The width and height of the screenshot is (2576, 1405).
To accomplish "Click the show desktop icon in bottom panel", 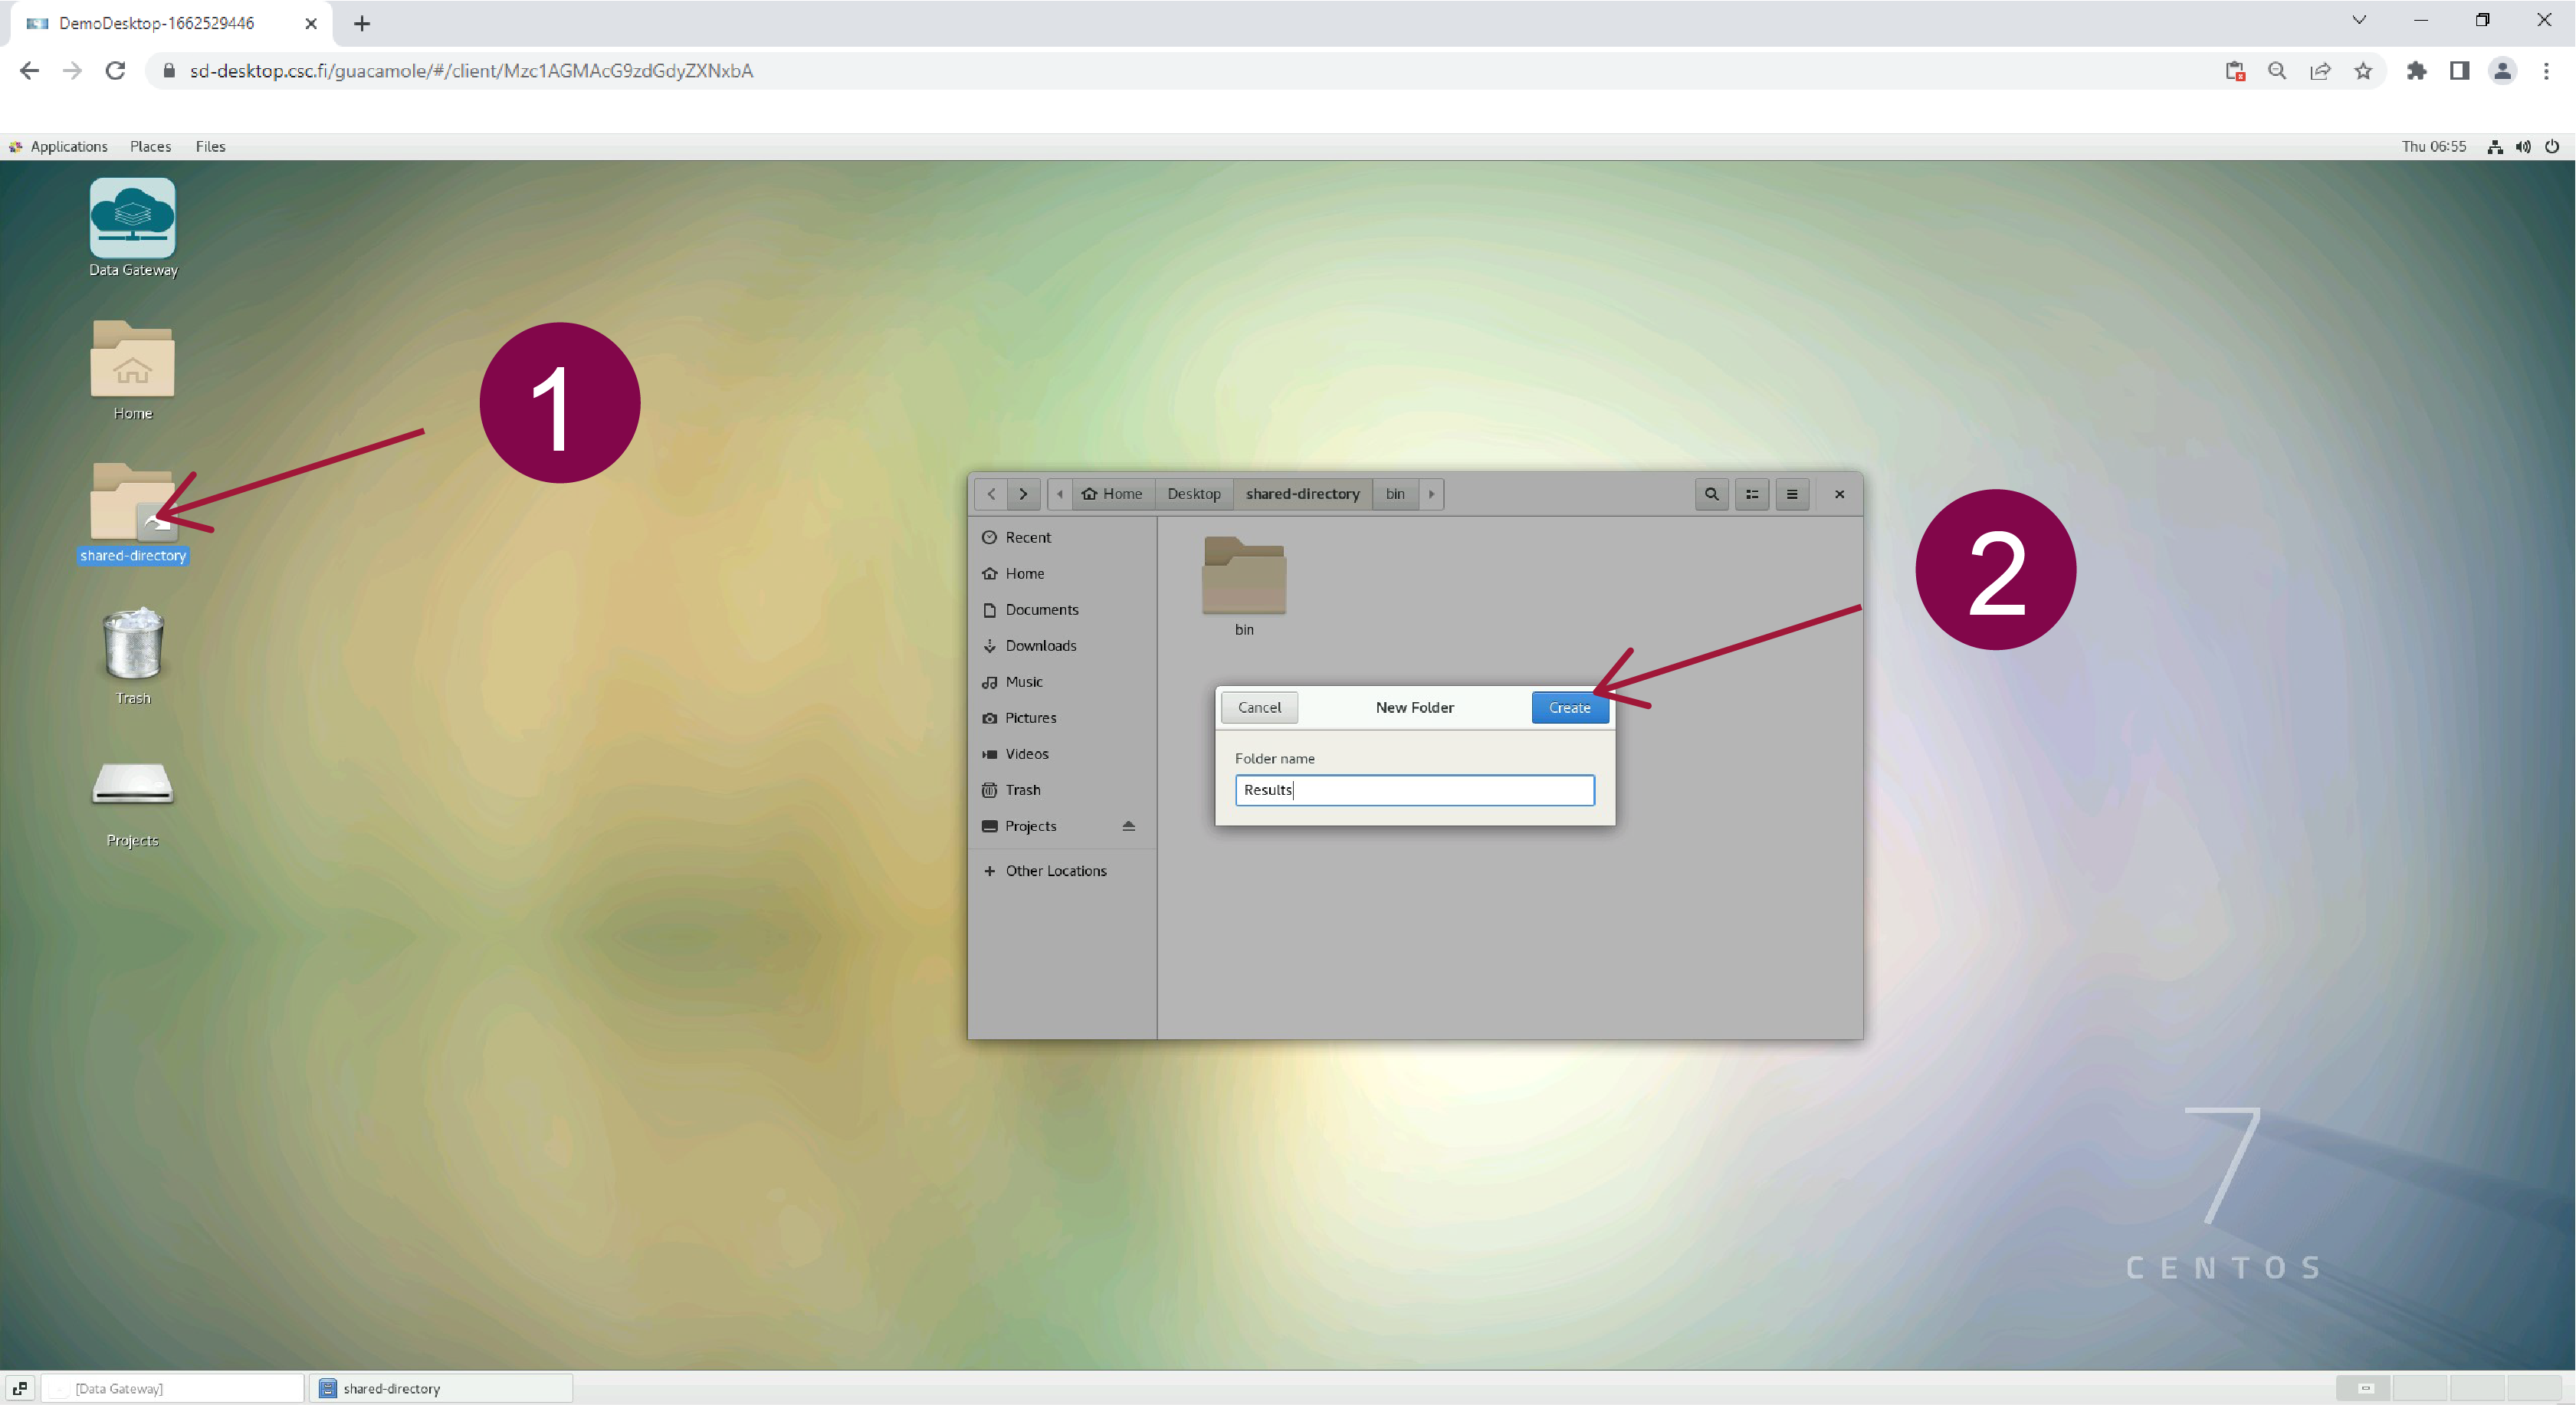I will [x=20, y=1388].
